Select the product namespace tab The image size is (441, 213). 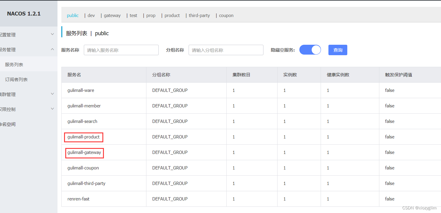click(172, 15)
